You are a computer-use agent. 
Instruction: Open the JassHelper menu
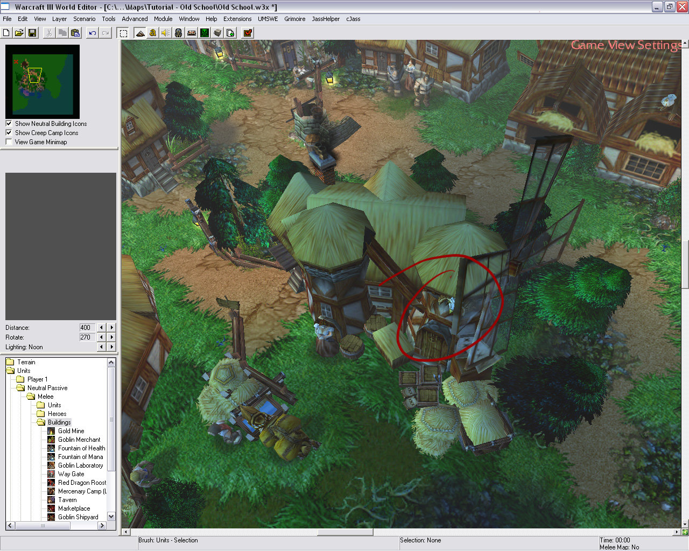pos(326,19)
